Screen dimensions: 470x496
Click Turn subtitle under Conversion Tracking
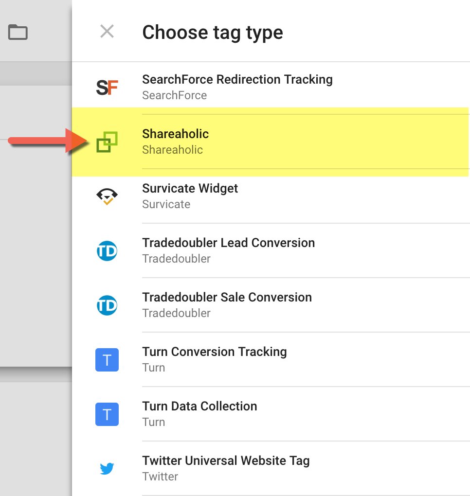tap(153, 368)
